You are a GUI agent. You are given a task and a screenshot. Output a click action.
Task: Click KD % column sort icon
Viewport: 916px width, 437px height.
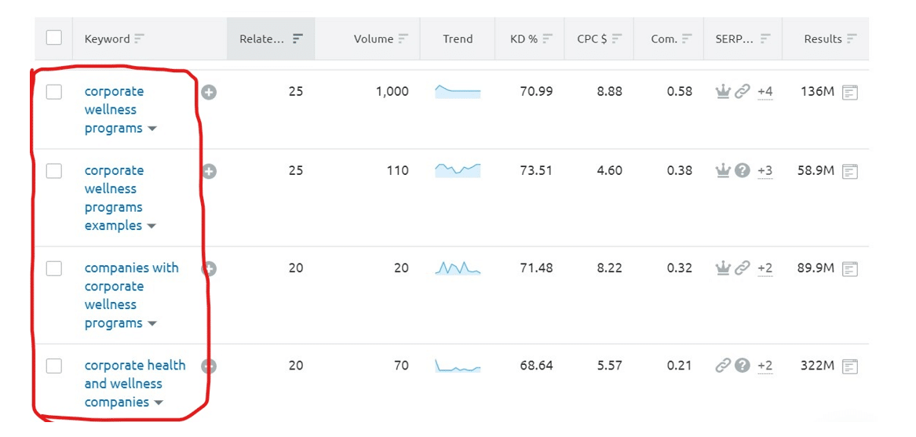pyautogui.click(x=548, y=38)
